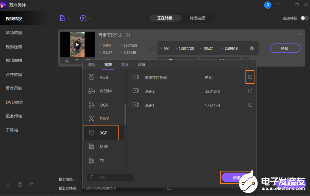This screenshot has width=310, height=196.
Task: Click the scissors trim icon
Action: [x=67, y=61]
